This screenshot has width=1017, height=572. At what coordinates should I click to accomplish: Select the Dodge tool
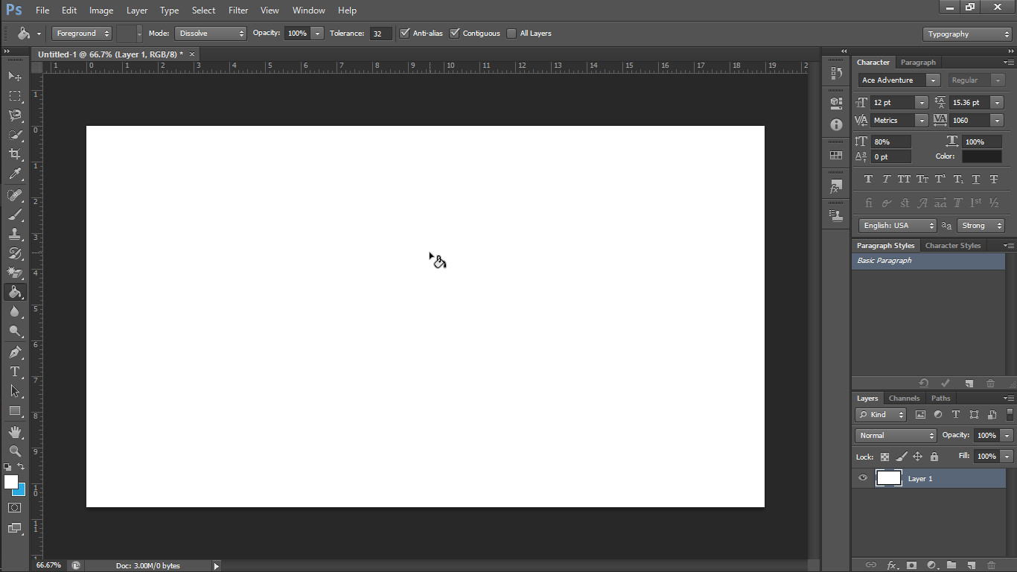coord(15,331)
